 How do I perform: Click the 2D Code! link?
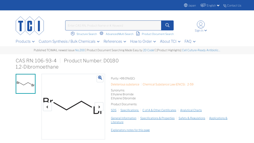(149, 50)
